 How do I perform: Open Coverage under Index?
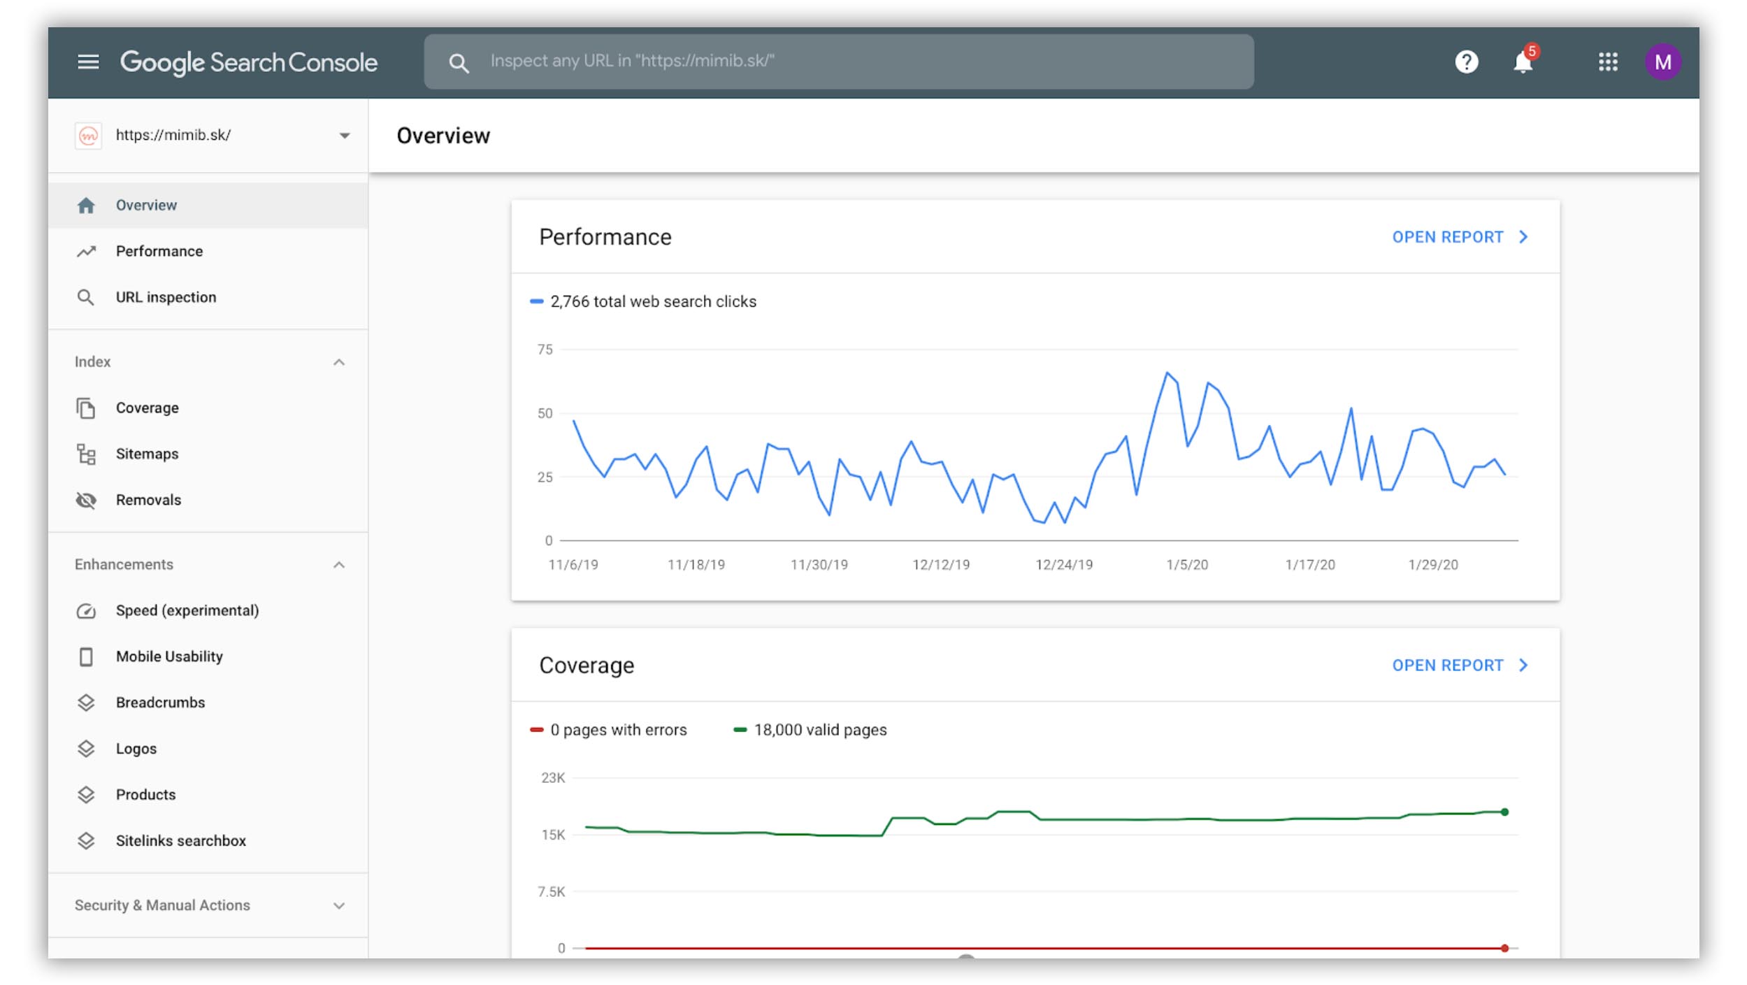[x=208, y=408]
